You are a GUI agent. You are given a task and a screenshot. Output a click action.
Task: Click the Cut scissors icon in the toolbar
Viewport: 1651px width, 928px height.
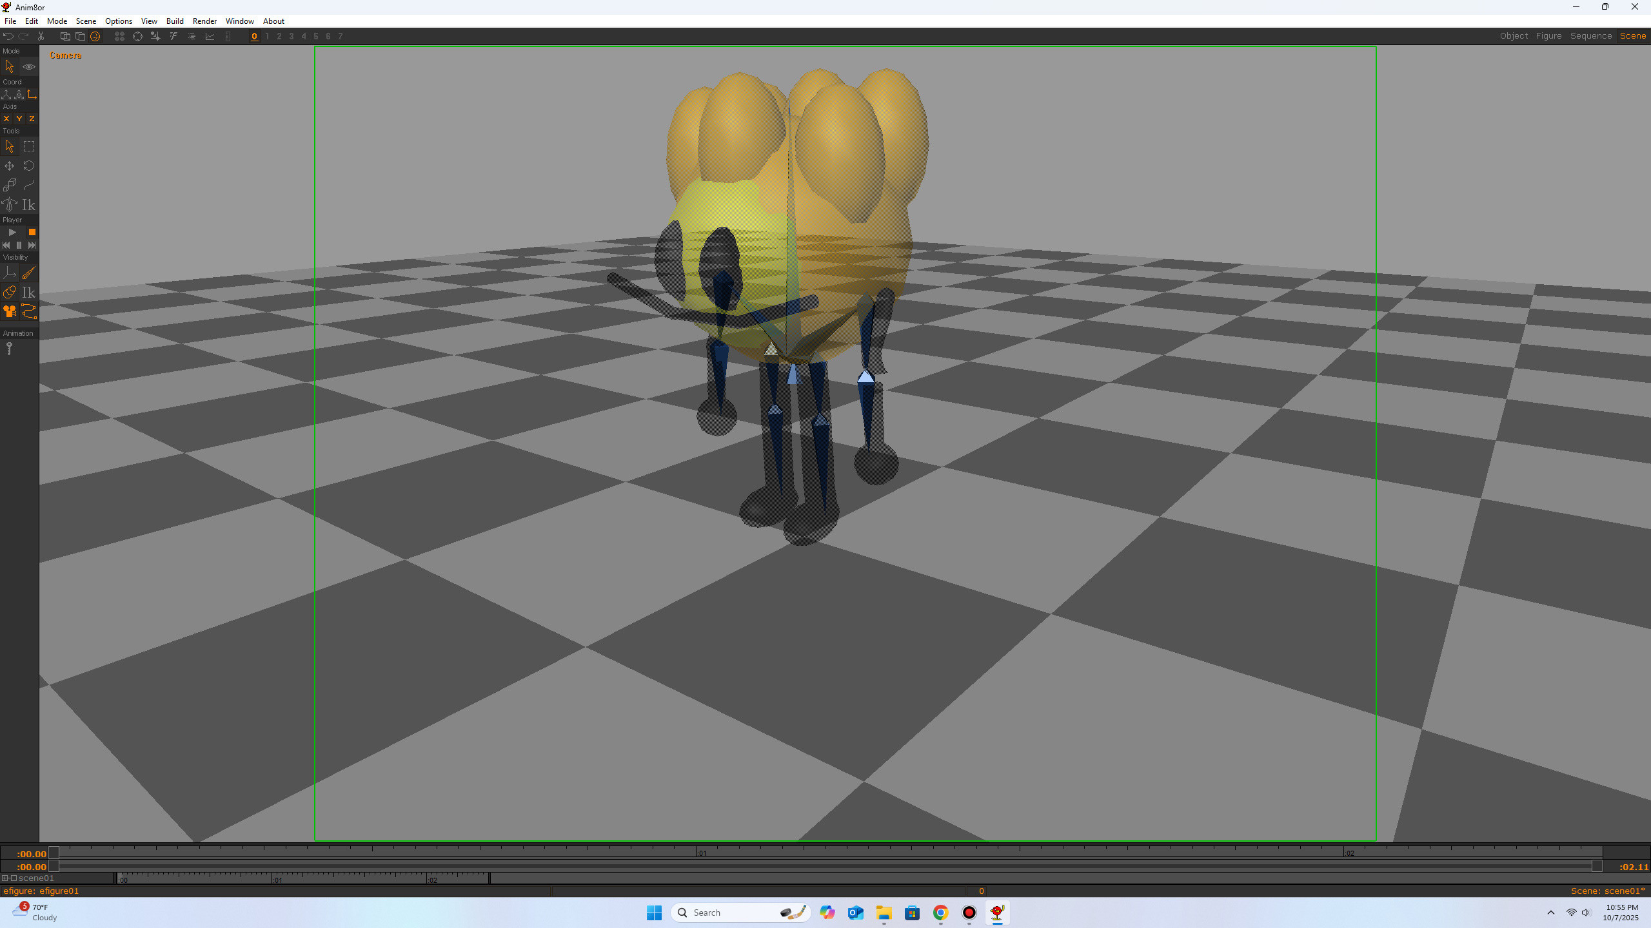tap(40, 36)
